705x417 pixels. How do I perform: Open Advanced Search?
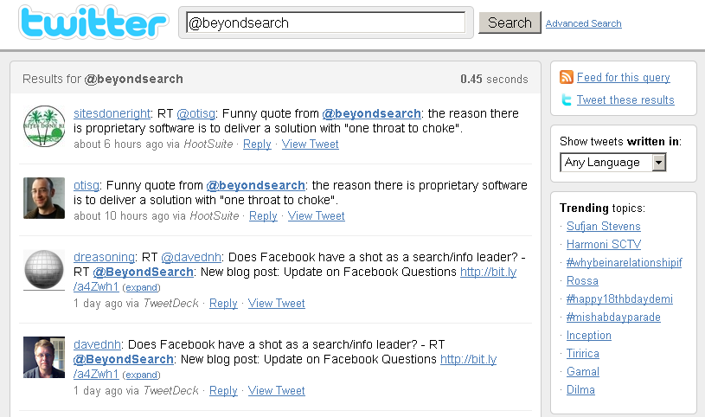583,23
